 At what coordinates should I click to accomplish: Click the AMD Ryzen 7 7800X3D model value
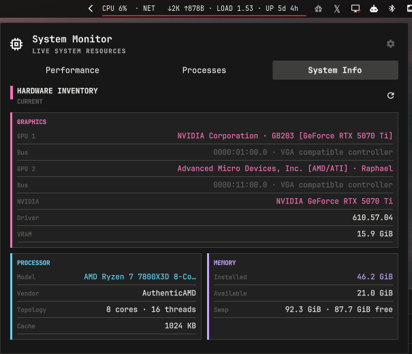pos(140,277)
